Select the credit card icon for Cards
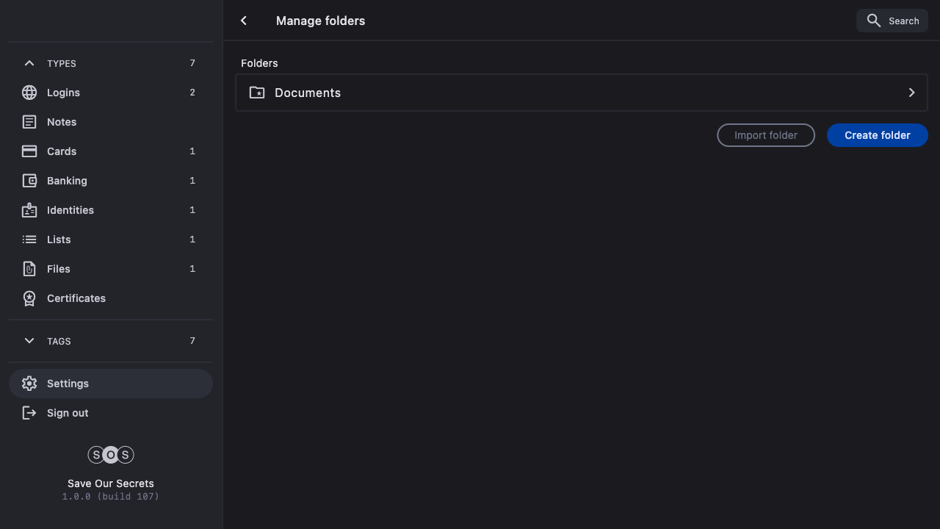The image size is (940, 529). coord(29,151)
